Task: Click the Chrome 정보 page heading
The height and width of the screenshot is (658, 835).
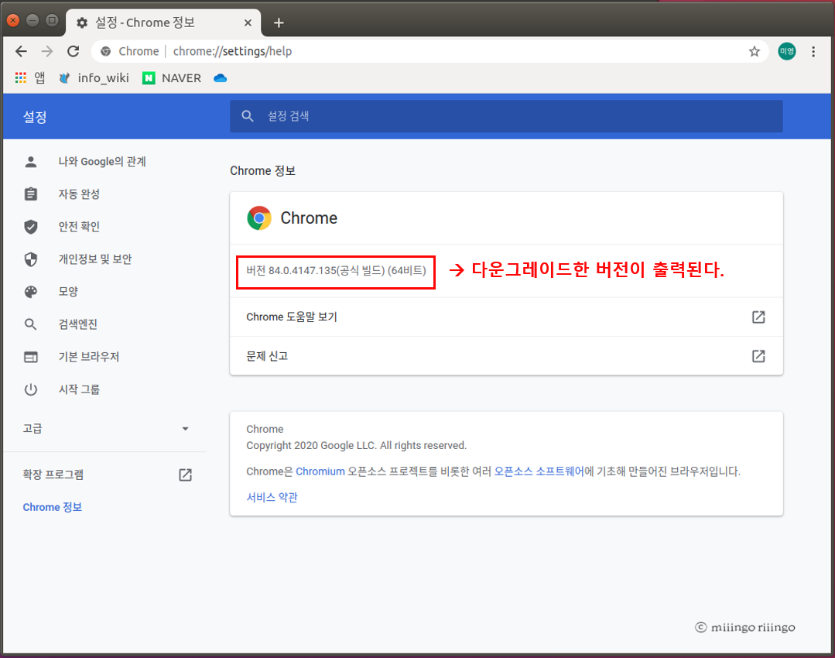Action: pyautogui.click(x=262, y=170)
